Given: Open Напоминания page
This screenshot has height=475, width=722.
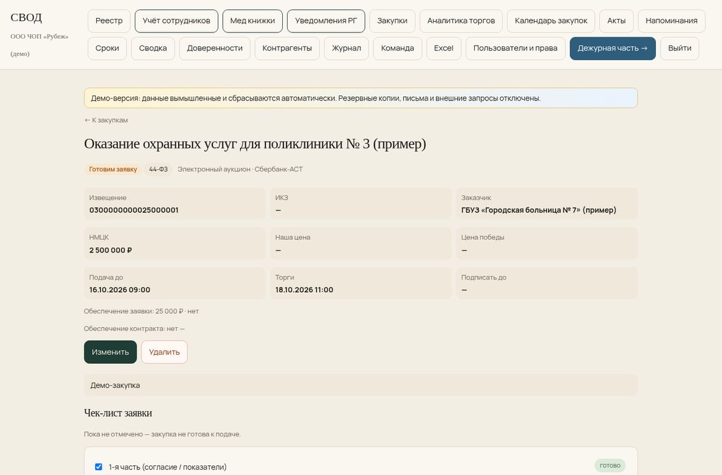Looking at the screenshot, I should [x=671, y=20].
